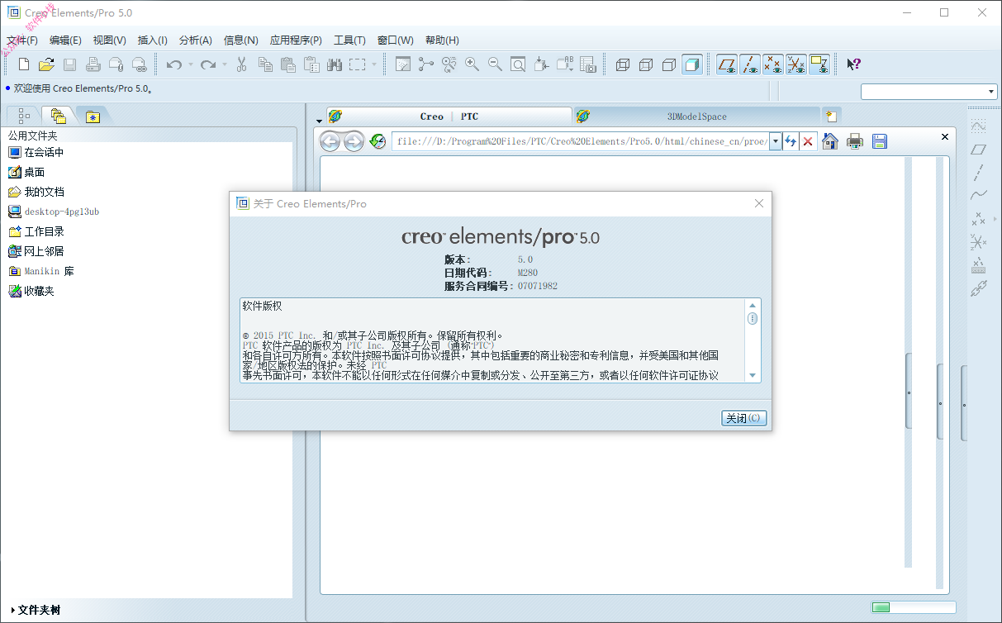Click the Zoom In magnifier

(x=473, y=64)
